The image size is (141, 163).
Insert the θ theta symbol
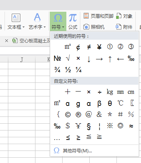pyautogui.click(x=110, y=103)
